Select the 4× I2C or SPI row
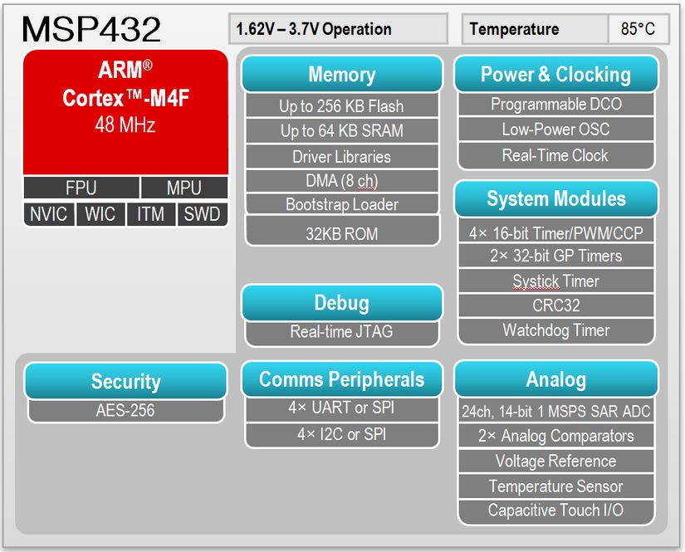Screen dimensions: 685x552 click(x=341, y=435)
